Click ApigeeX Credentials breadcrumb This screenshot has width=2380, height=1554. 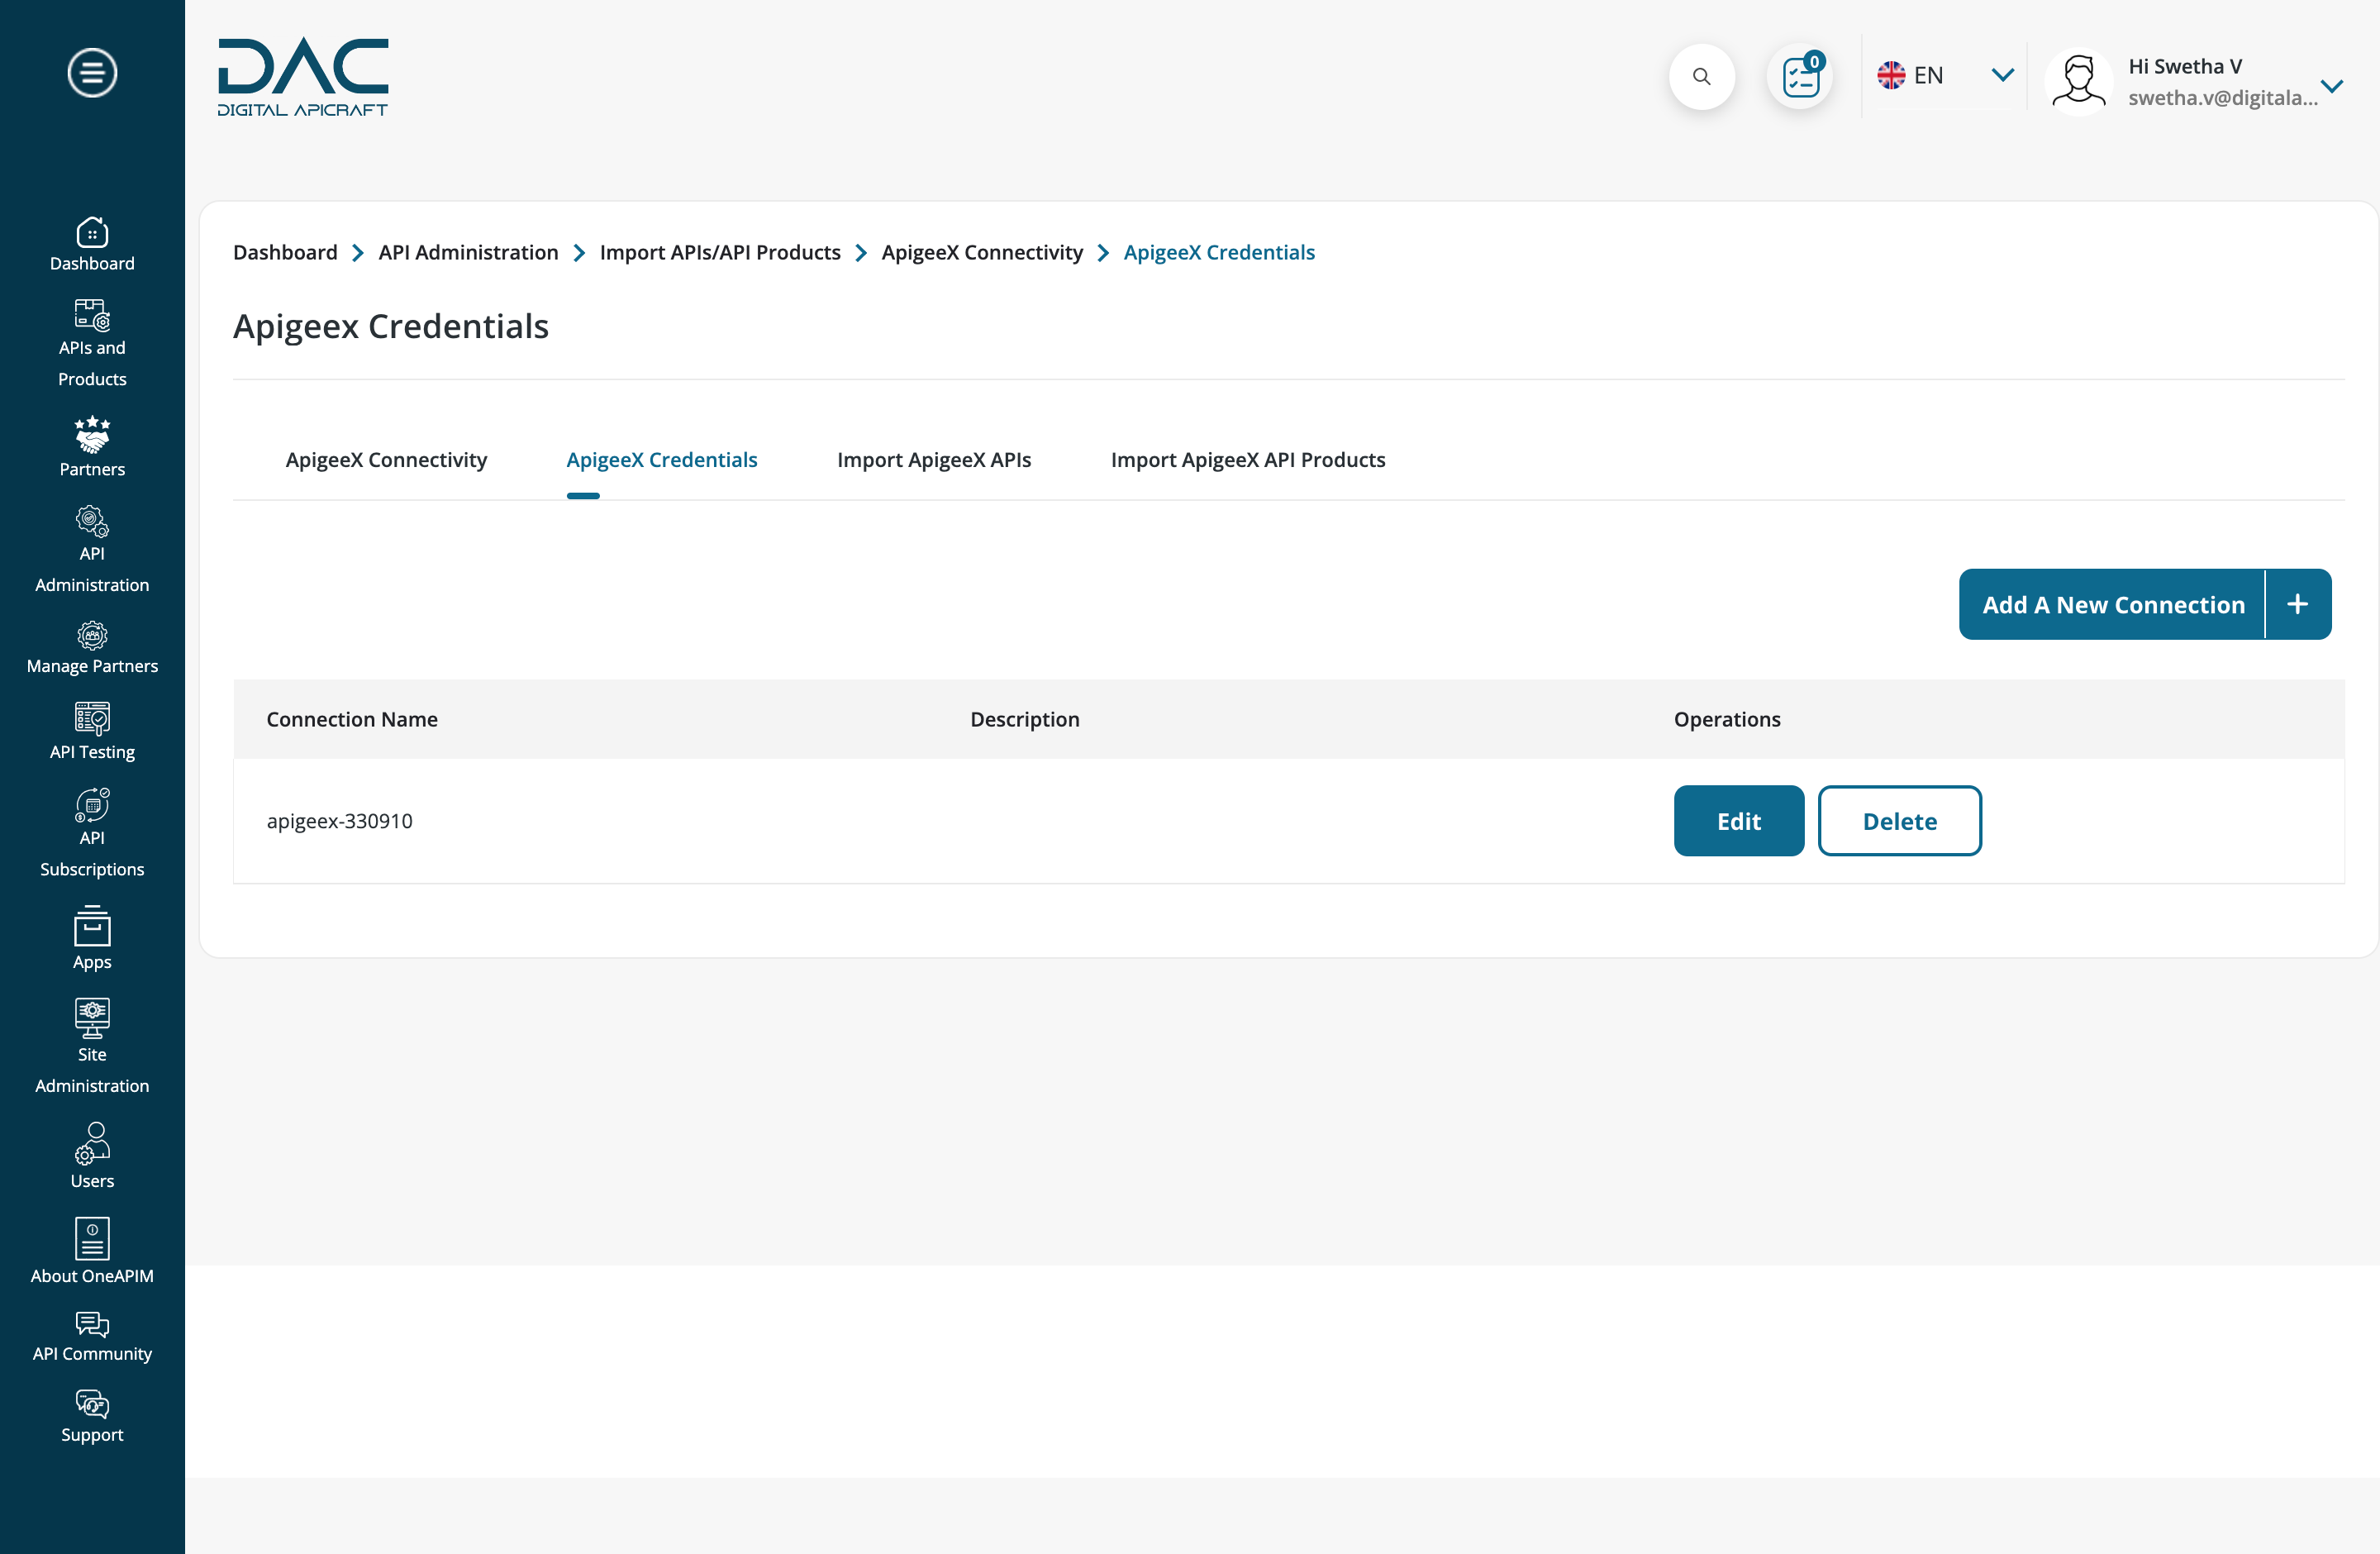1219,252
